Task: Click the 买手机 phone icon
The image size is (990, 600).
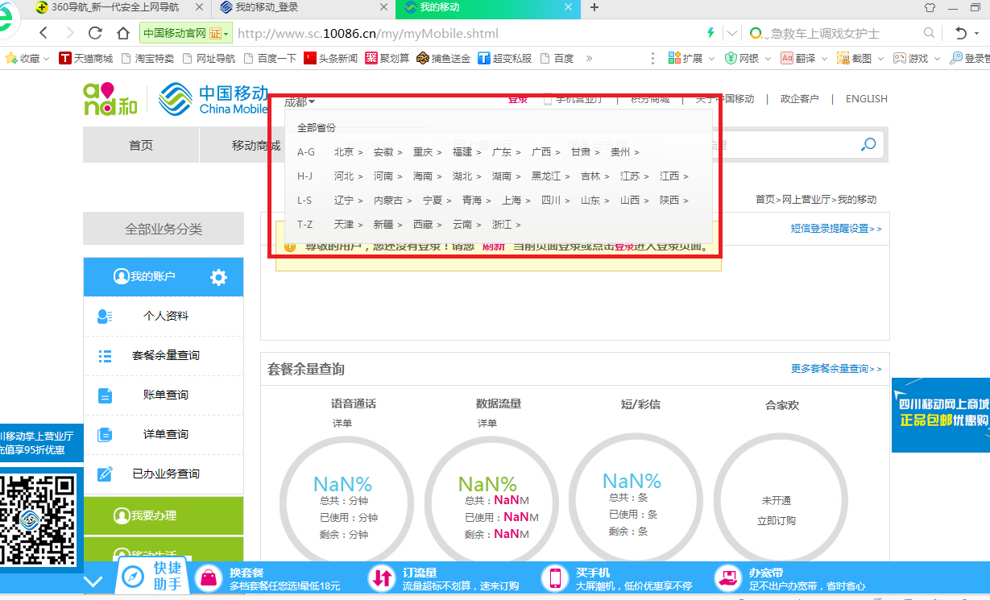Action: point(555,578)
